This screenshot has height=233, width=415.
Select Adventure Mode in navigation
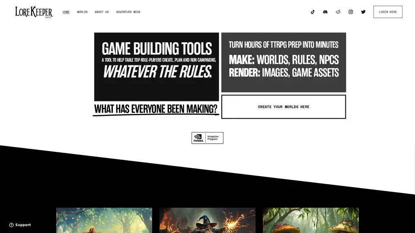coord(128,12)
